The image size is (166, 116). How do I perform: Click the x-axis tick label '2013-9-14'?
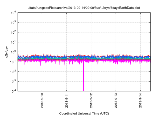tap(141, 100)
